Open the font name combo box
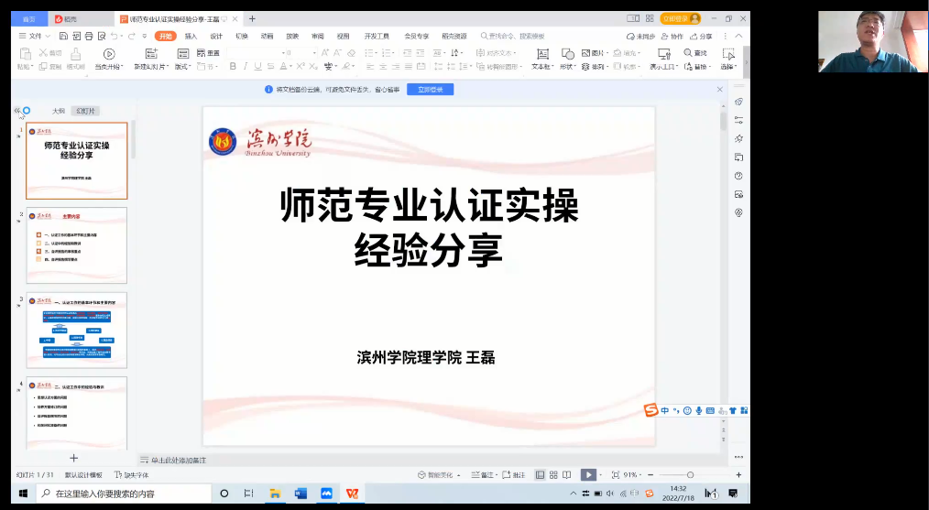The image size is (929, 510). (256, 53)
